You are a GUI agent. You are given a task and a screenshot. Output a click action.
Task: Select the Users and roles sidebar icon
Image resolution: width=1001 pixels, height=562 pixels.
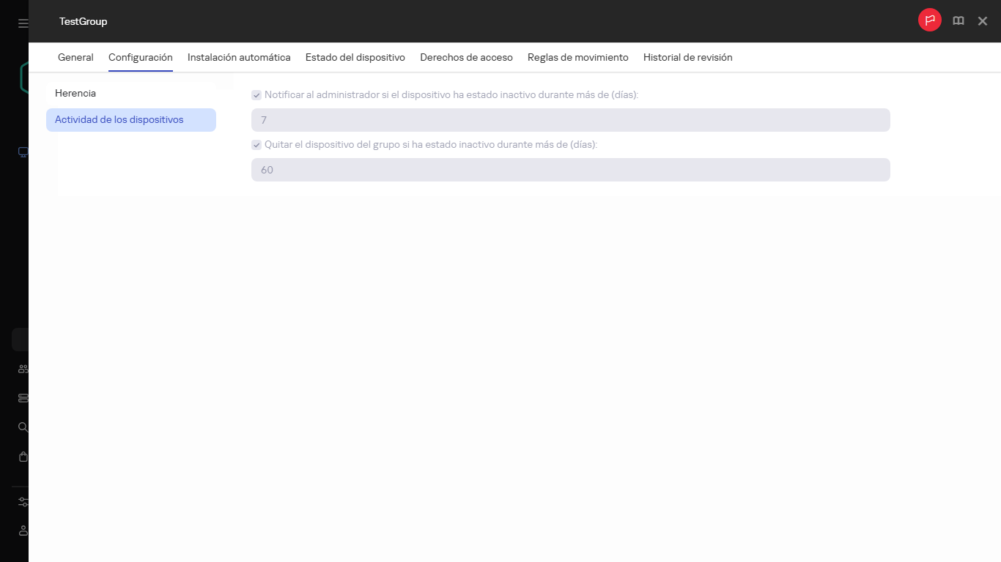coord(21,368)
